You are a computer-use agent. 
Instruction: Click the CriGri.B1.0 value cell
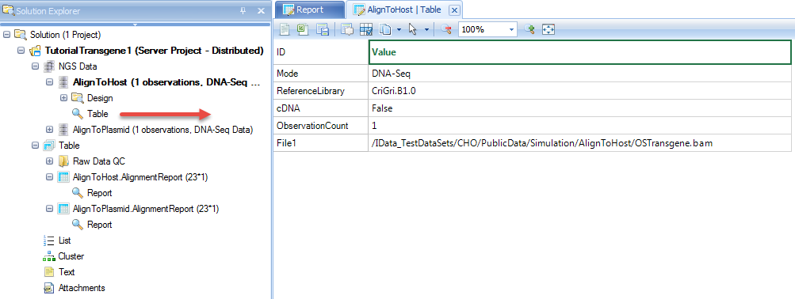coord(580,91)
